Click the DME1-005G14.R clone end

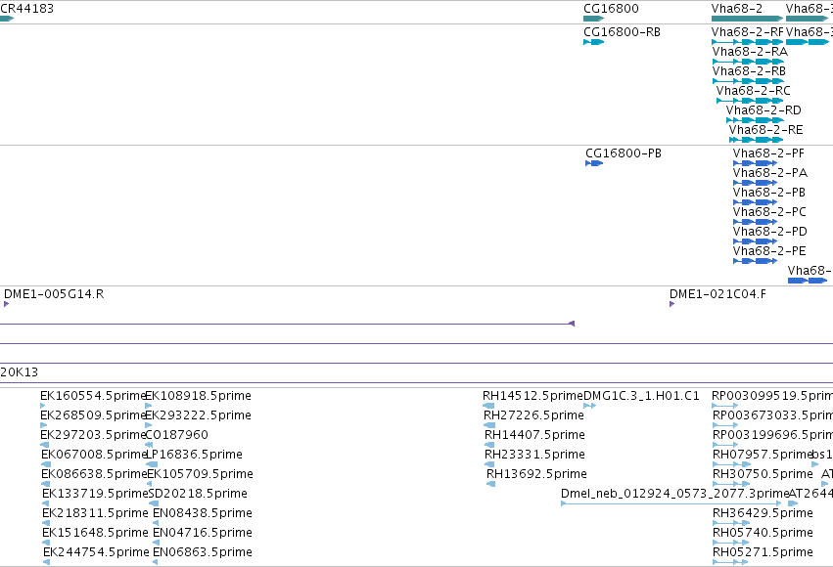(x=7, y=304)
